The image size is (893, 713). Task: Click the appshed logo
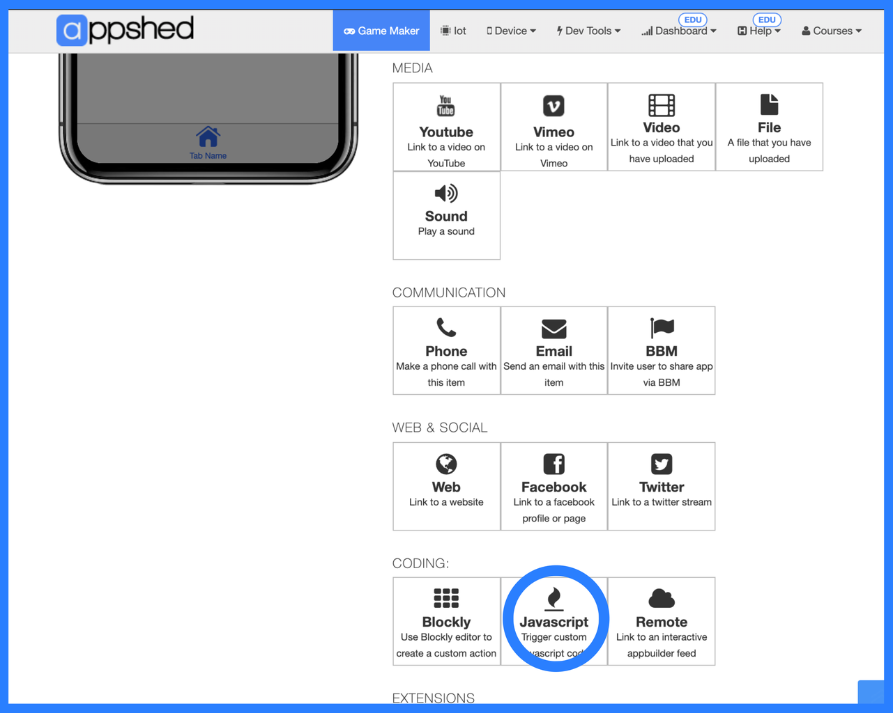124,30
